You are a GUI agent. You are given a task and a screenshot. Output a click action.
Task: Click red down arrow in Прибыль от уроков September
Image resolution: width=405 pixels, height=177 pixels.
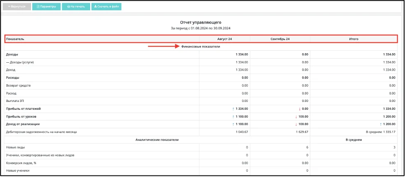click(x=296, y=117)
